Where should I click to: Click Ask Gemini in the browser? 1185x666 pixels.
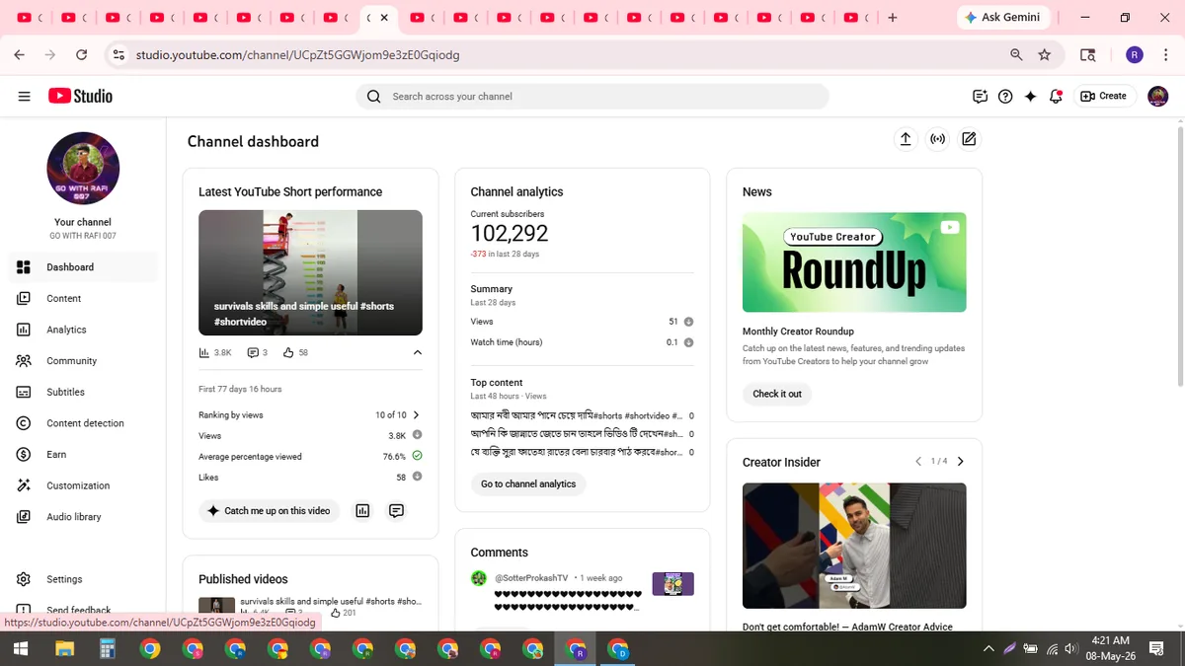pyautogui.click(x=1002, y=18)
